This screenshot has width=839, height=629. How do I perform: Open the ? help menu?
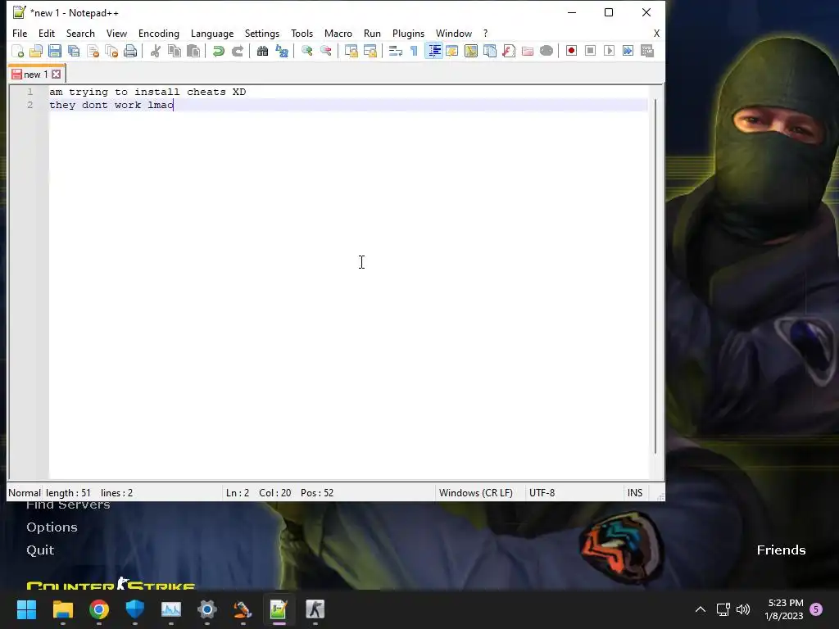(485, 33)
